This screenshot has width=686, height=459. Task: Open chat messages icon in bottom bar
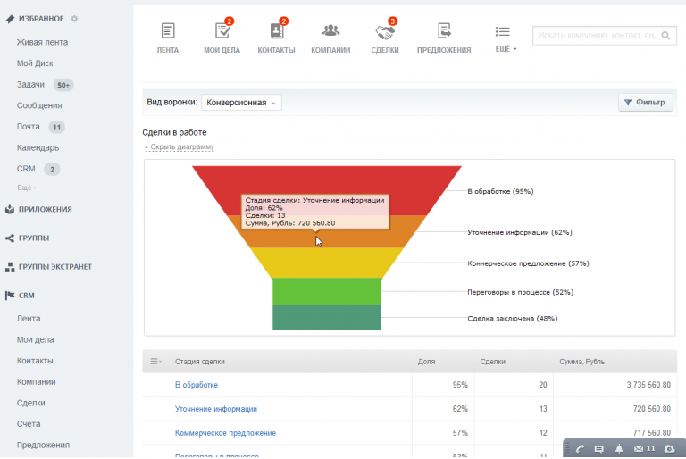point(599,448)
